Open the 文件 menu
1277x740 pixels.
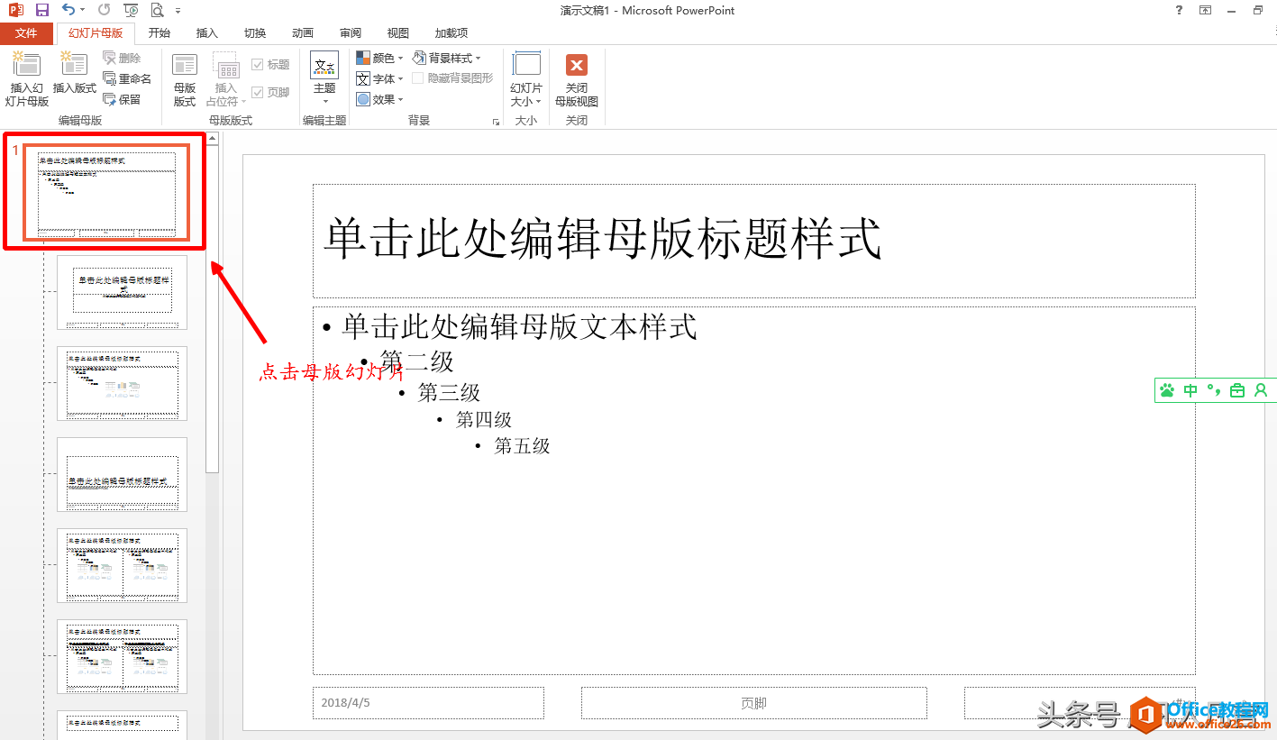coord(26,32)
